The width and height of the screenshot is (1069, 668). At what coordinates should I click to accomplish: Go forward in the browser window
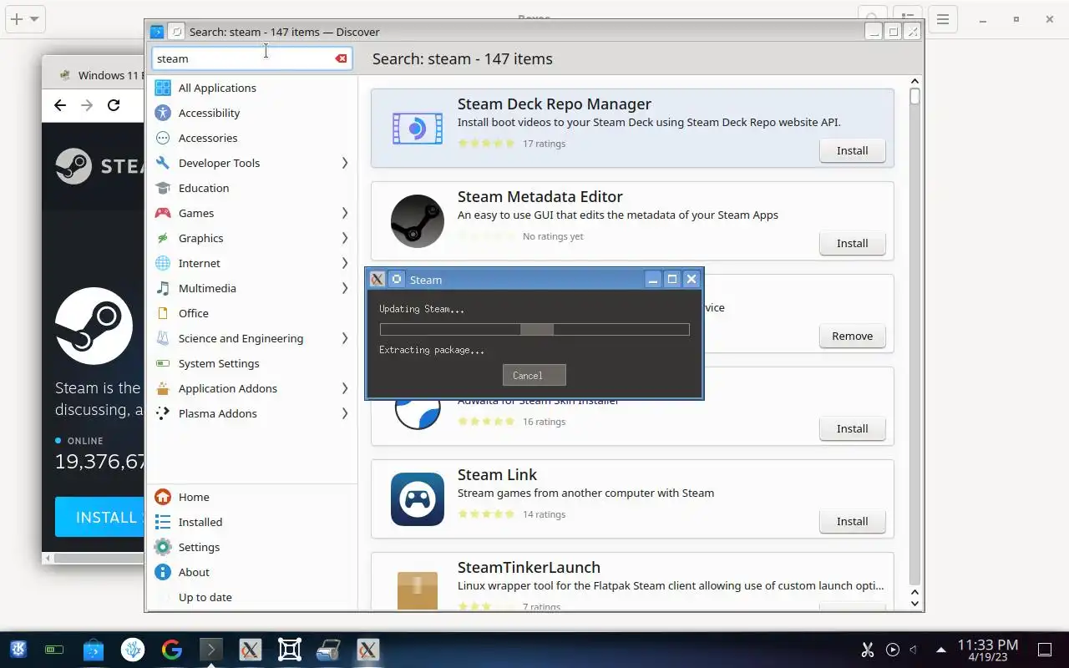click(87, 104)
